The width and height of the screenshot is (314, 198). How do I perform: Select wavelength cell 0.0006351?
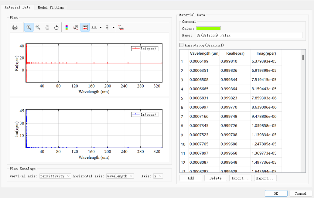point(204,70)
